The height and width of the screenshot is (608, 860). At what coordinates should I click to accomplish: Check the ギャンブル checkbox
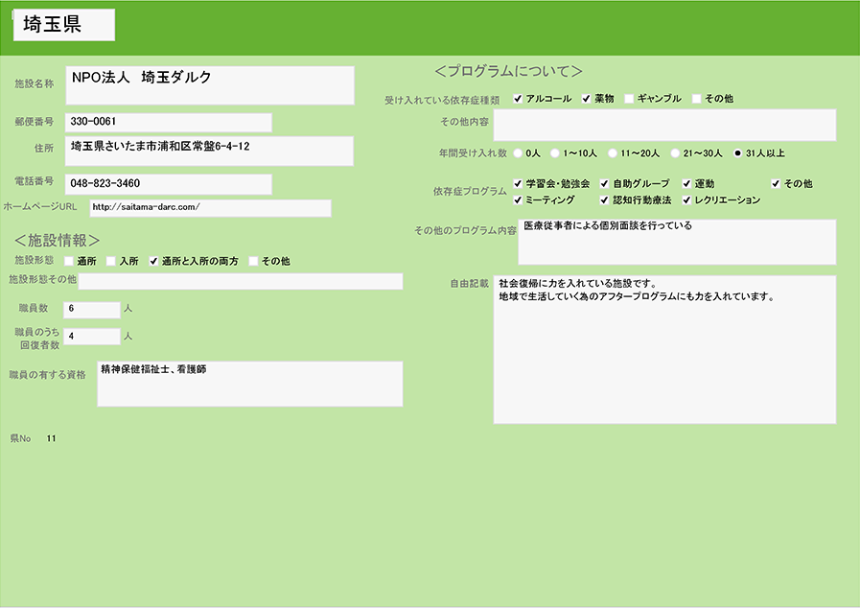[x=629, y=99]
